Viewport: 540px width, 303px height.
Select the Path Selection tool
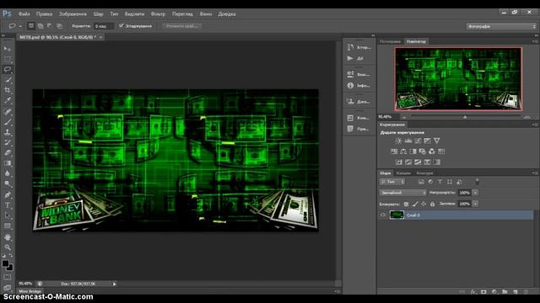(x=8, y=215)
